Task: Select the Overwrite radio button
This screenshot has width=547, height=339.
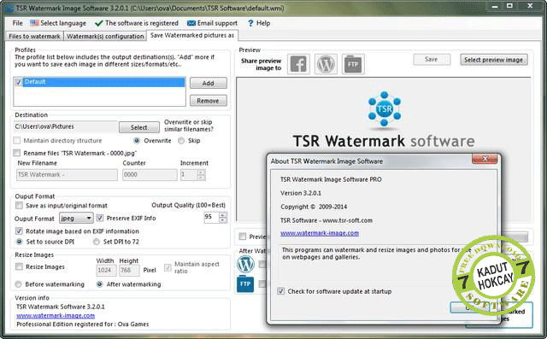Action: pyautogui.click(x=137, y=141)
